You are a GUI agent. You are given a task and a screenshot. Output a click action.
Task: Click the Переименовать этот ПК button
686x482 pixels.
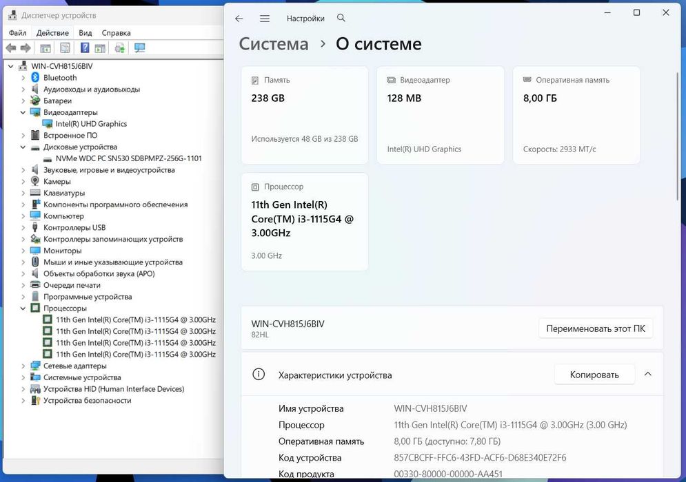point(596,328)
